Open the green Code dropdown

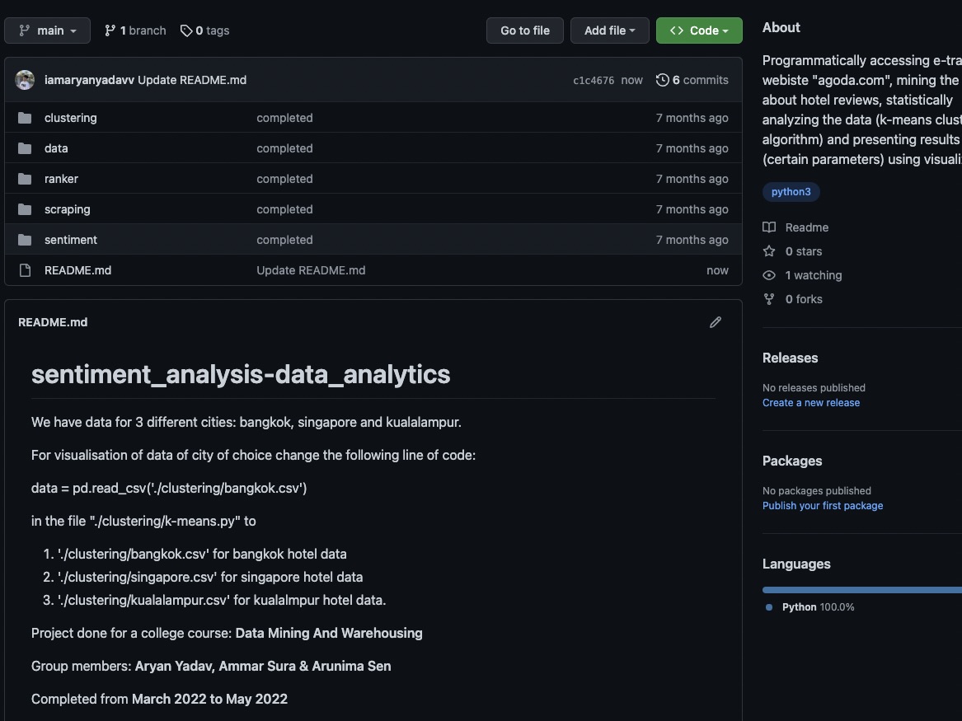[x=699, y=30]
